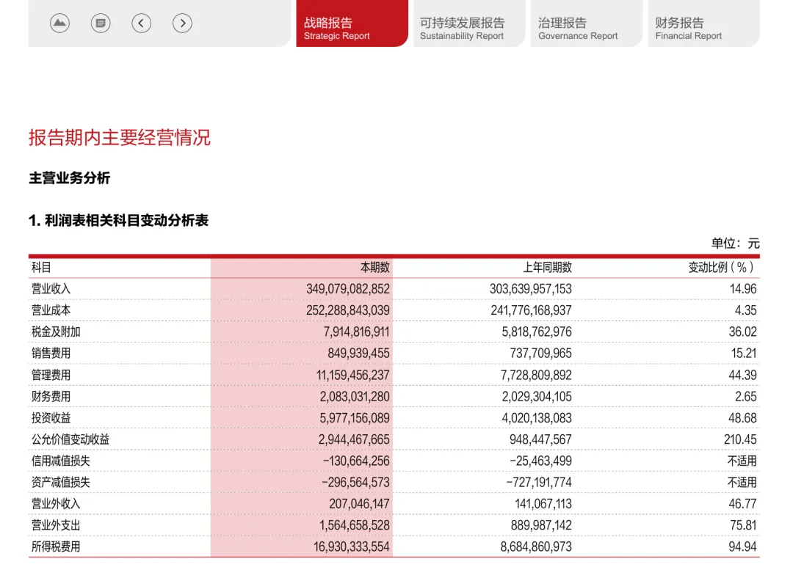Open the table of contents icon
This screenshot has width=793, height=578.
(101, 23)
